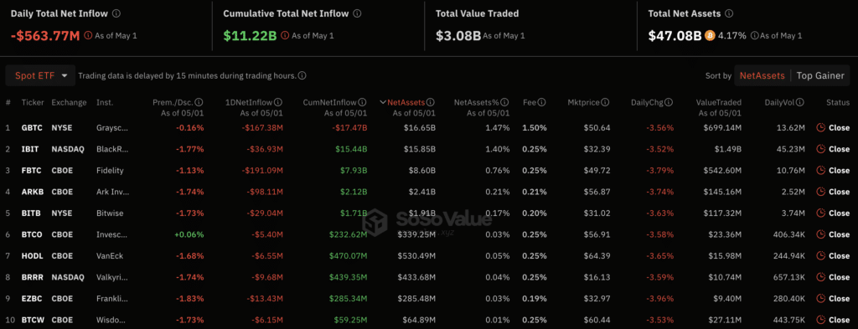Viewport: 858px width, 329px height.
Task: Open the IBIT ticker link
Action: coord(29,149)
